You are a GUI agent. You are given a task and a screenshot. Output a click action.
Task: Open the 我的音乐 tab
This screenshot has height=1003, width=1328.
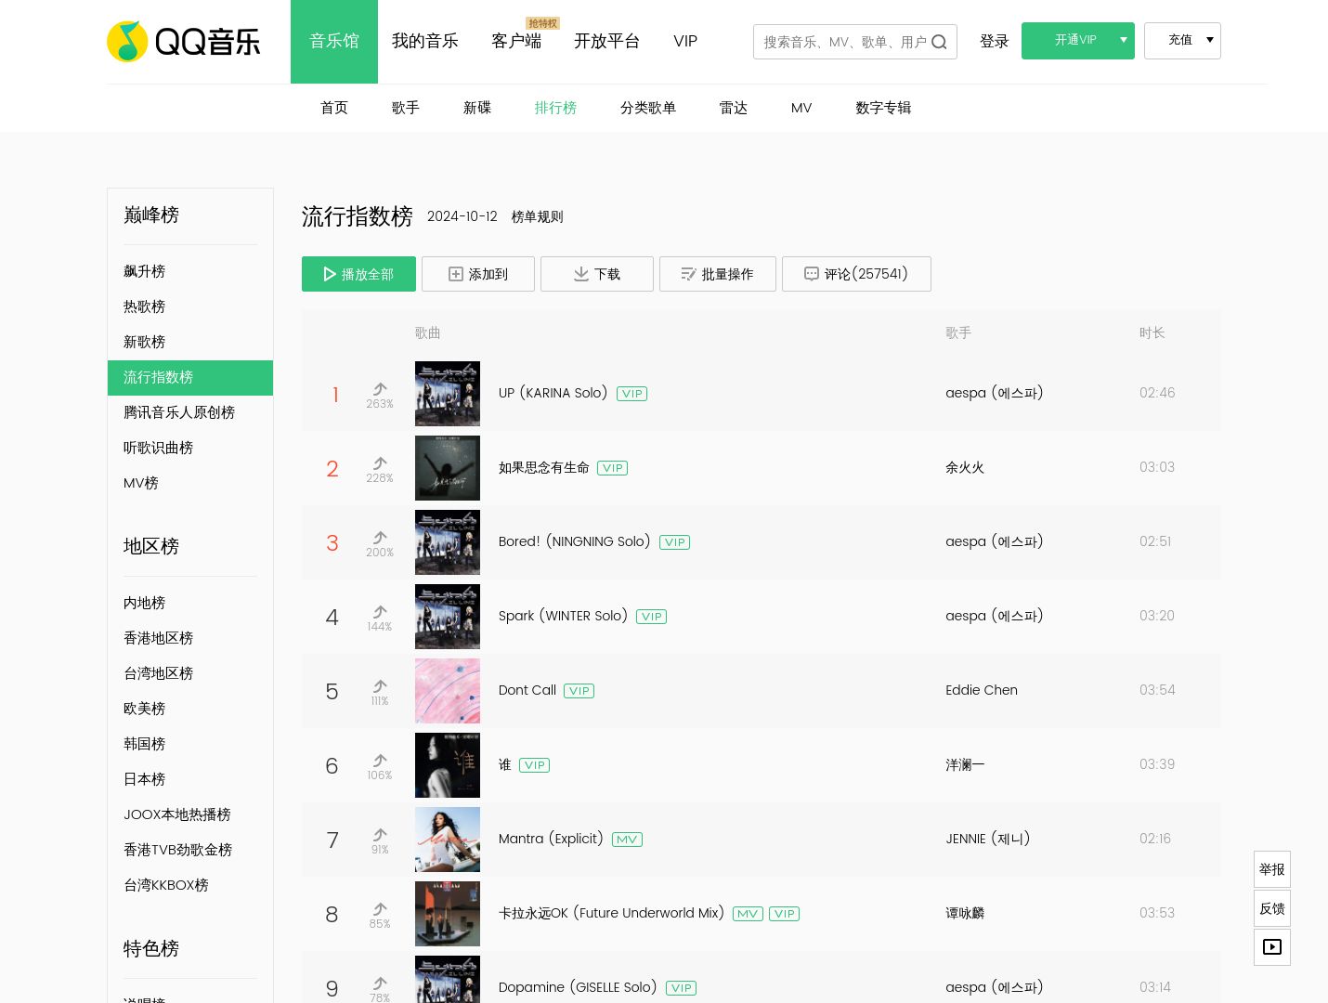[425, 41]
